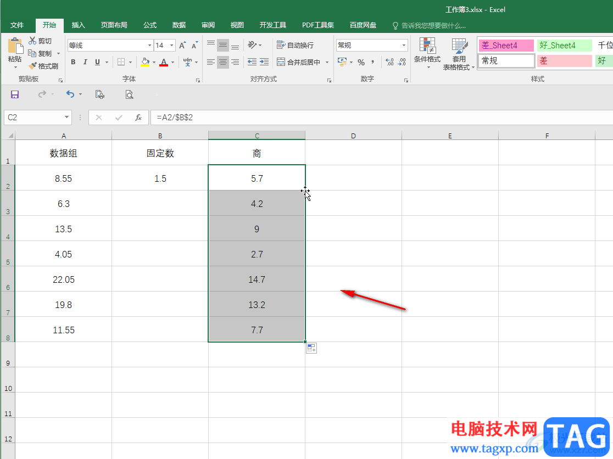
Task: Click the Select All corner button
Action: pos(8,136)
